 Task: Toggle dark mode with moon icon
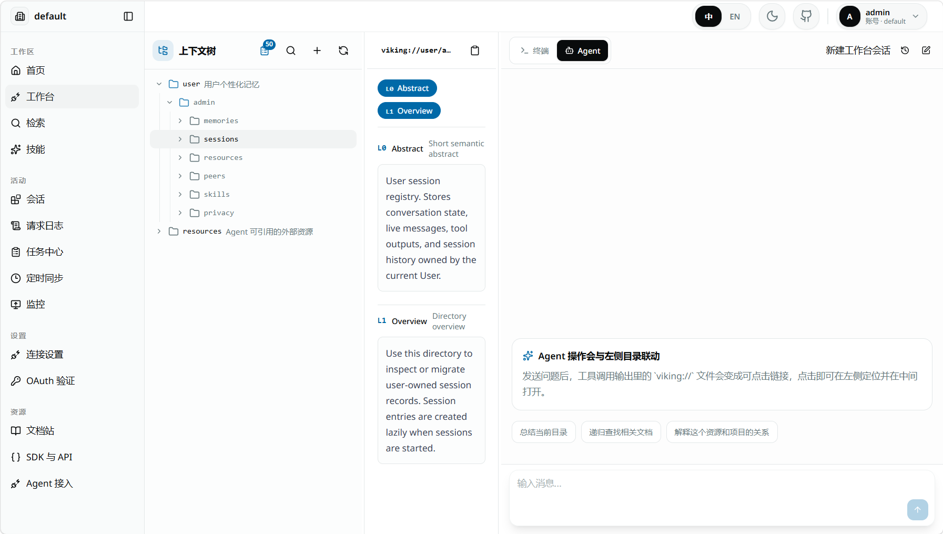772,16
